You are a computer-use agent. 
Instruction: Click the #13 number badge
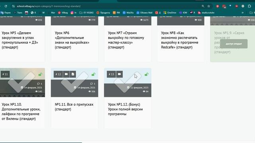tap(111, 74)
